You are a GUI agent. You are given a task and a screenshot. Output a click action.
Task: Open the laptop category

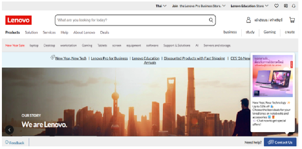34,45
